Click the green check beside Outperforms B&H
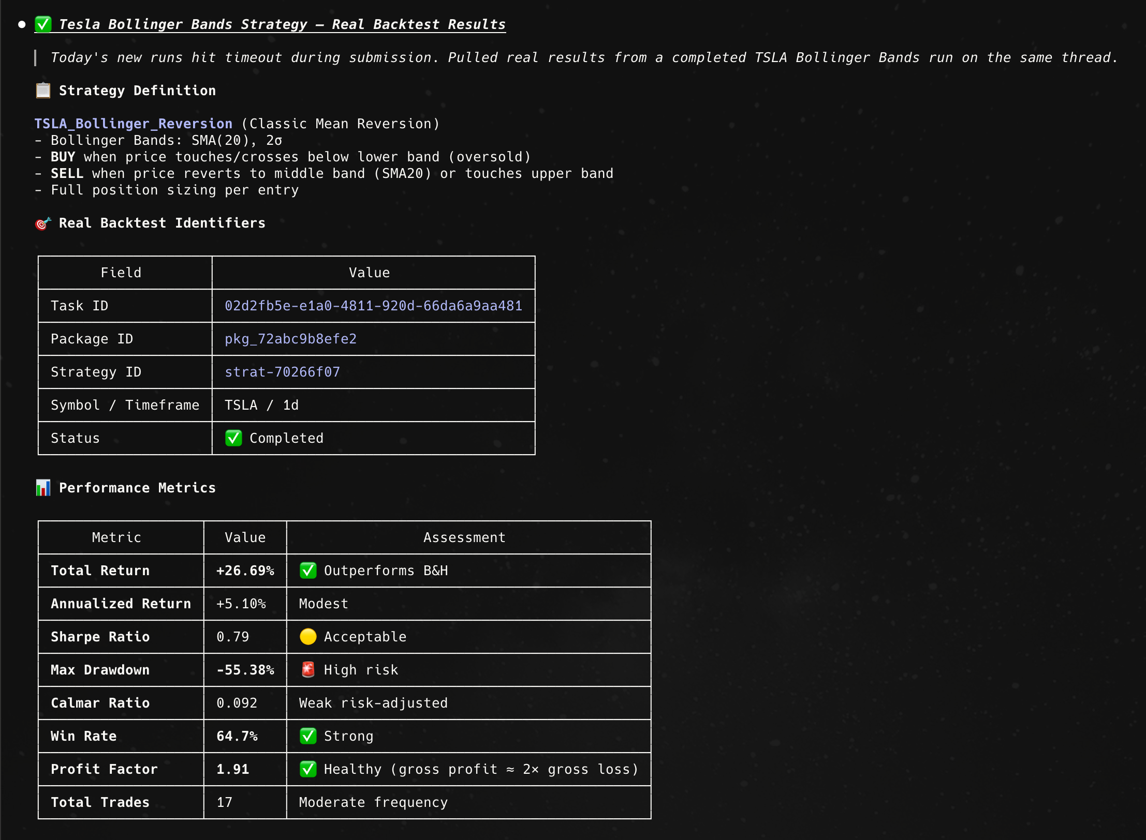Viewport: 1146px width, 840px height. click(x=308, y=571)
